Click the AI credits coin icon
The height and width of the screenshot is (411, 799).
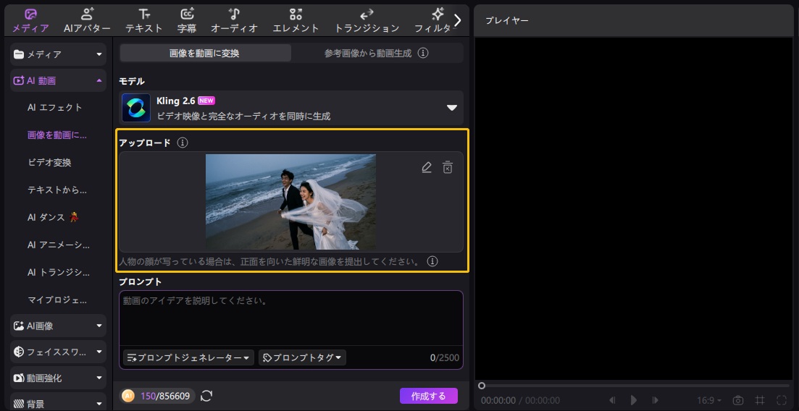[x=128, y=396]
